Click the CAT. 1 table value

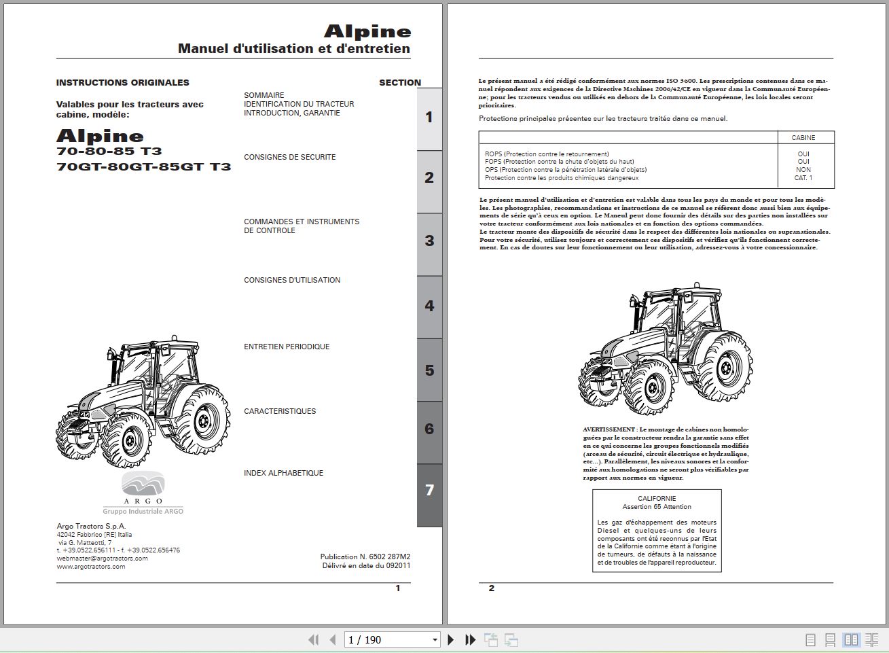(803, 178)
